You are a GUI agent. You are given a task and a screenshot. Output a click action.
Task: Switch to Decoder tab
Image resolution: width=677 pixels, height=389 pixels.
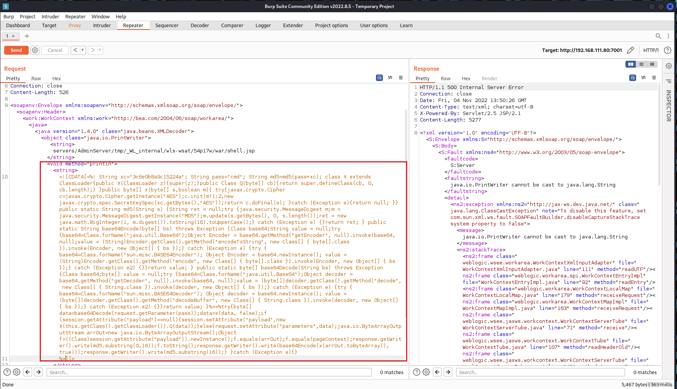200,25
